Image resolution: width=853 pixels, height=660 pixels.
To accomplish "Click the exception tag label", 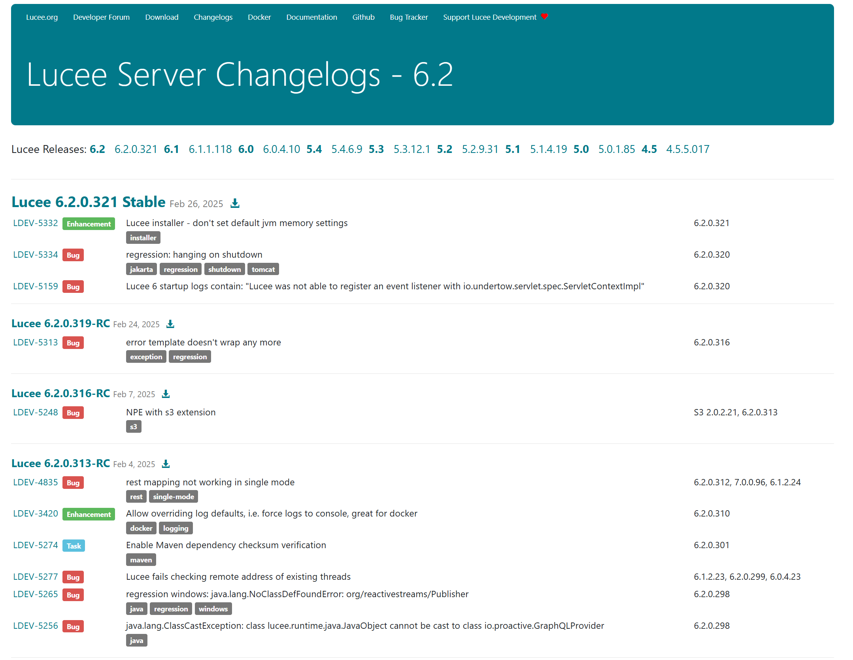I will tap(146, 356).
